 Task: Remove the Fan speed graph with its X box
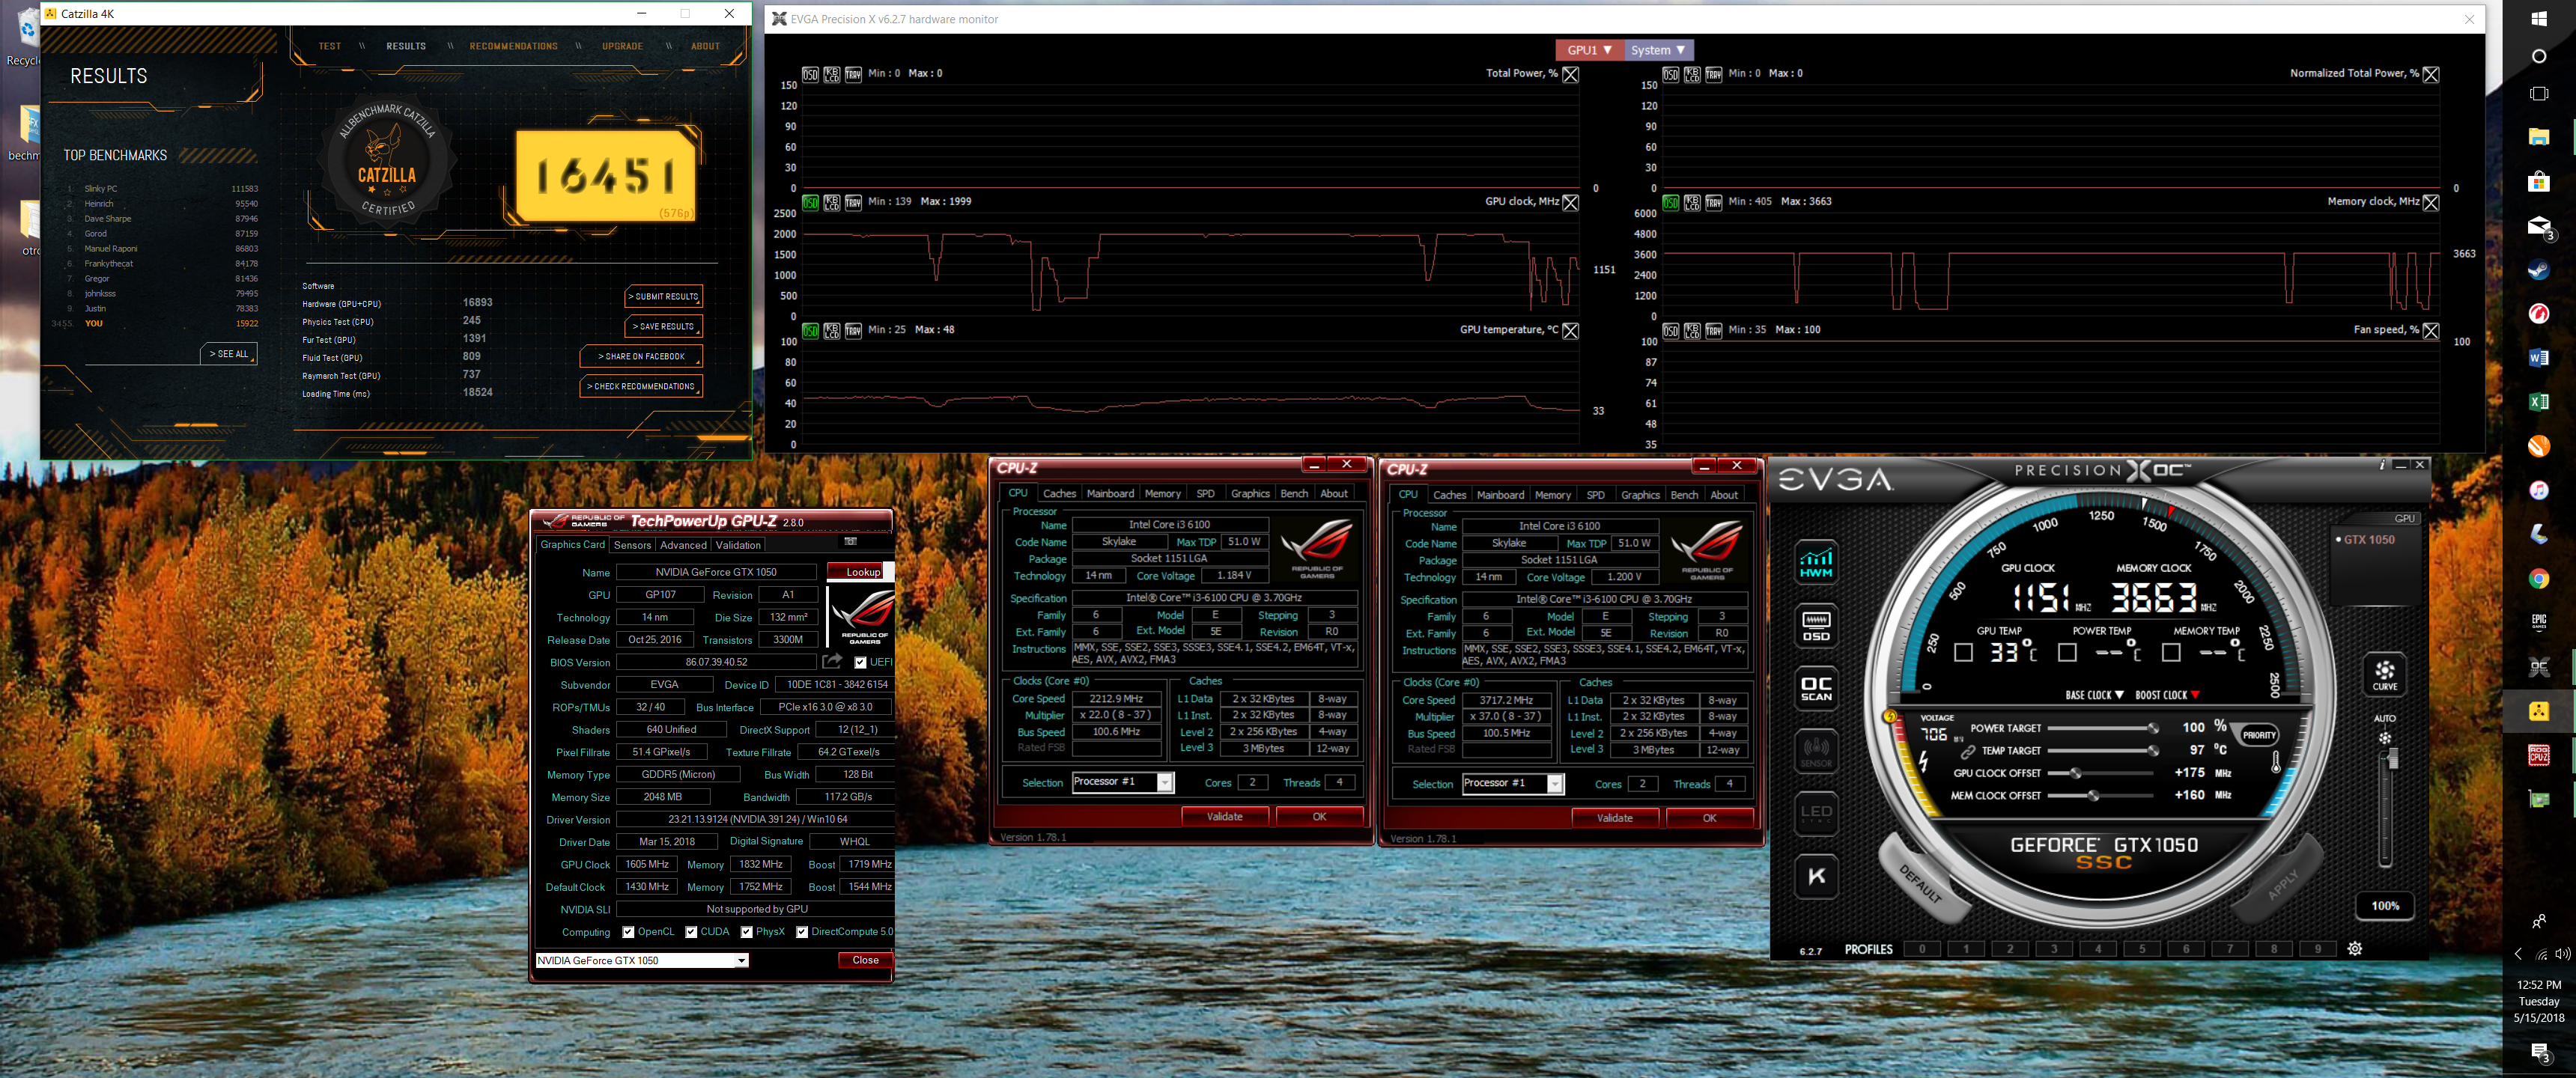2430,330
